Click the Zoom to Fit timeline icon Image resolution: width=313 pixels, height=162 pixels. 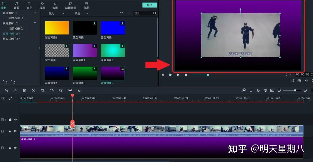272,90
